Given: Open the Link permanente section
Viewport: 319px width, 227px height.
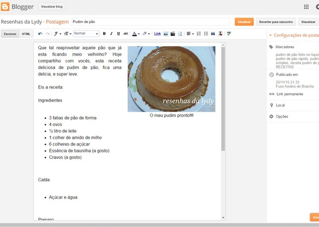Looking at the screenshot, I should point(290,94).
